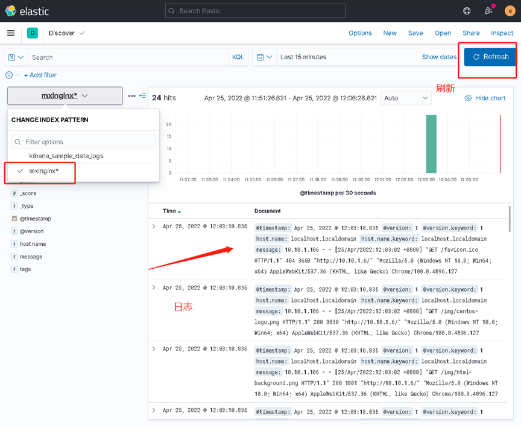Focus the KQL query search bar
Image resolution: width=521 pixels, height=427 pixels.
tap(128, 57)
